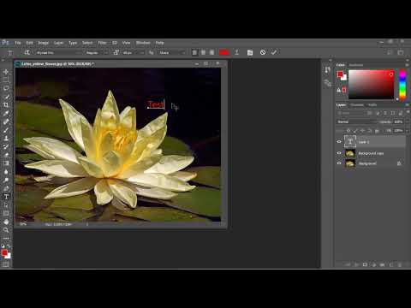The height and width of the screenshot is (308, 411).
Task: Select the Eyedropper tool
Action: [6, 113]
